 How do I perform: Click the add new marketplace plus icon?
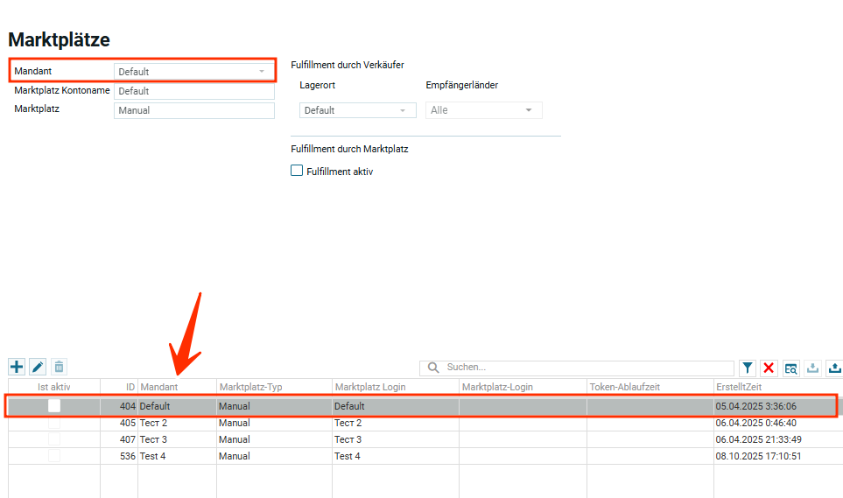(17, 368)
